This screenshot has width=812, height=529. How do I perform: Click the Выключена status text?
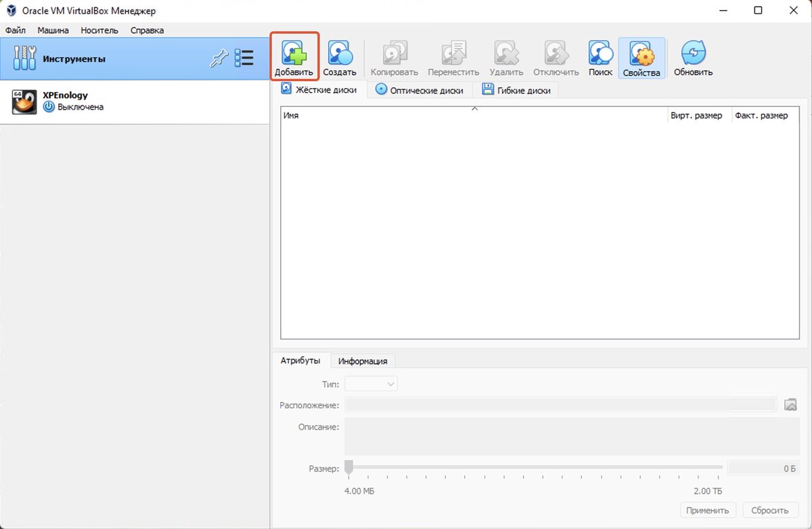point(81,107)
